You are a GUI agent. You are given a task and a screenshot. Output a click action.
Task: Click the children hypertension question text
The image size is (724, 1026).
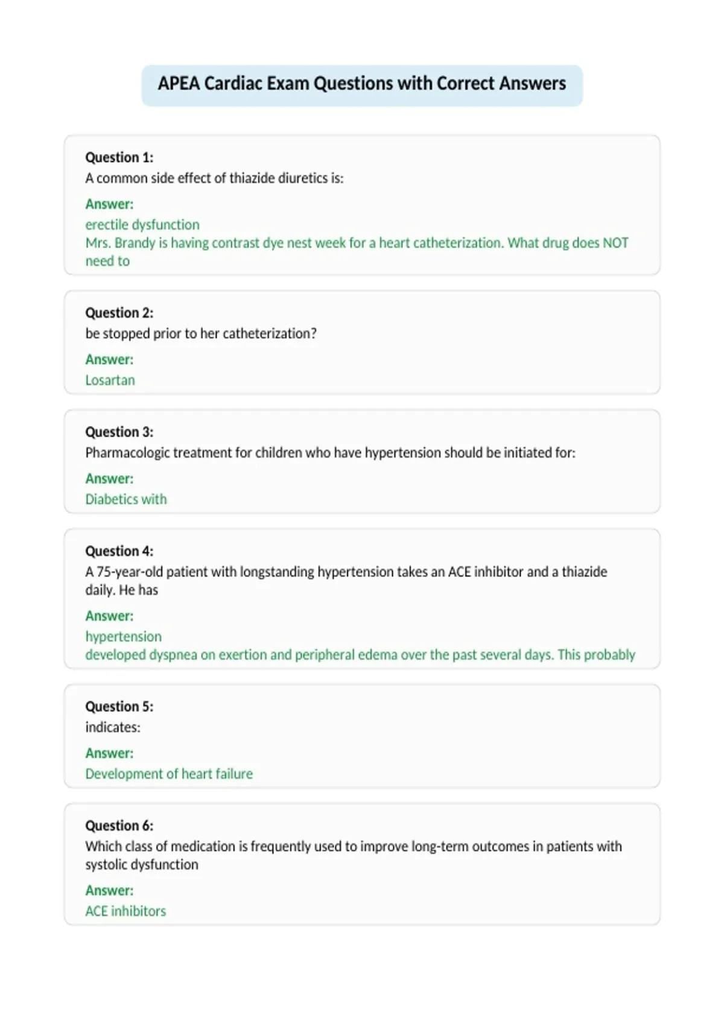[331, 453]
